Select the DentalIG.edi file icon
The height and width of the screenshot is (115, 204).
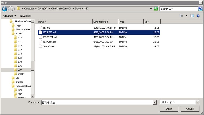[x=40, y=46]
